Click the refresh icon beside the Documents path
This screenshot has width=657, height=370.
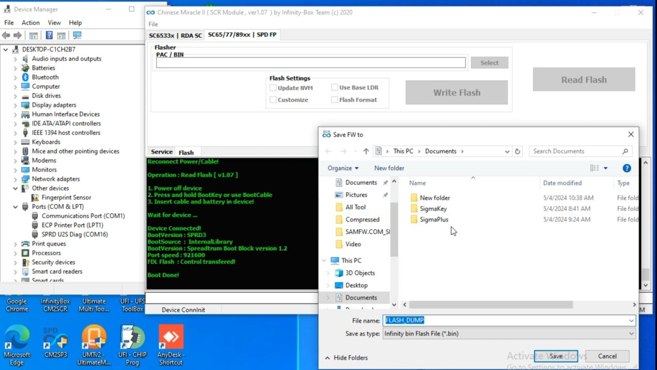coord(517,152)
